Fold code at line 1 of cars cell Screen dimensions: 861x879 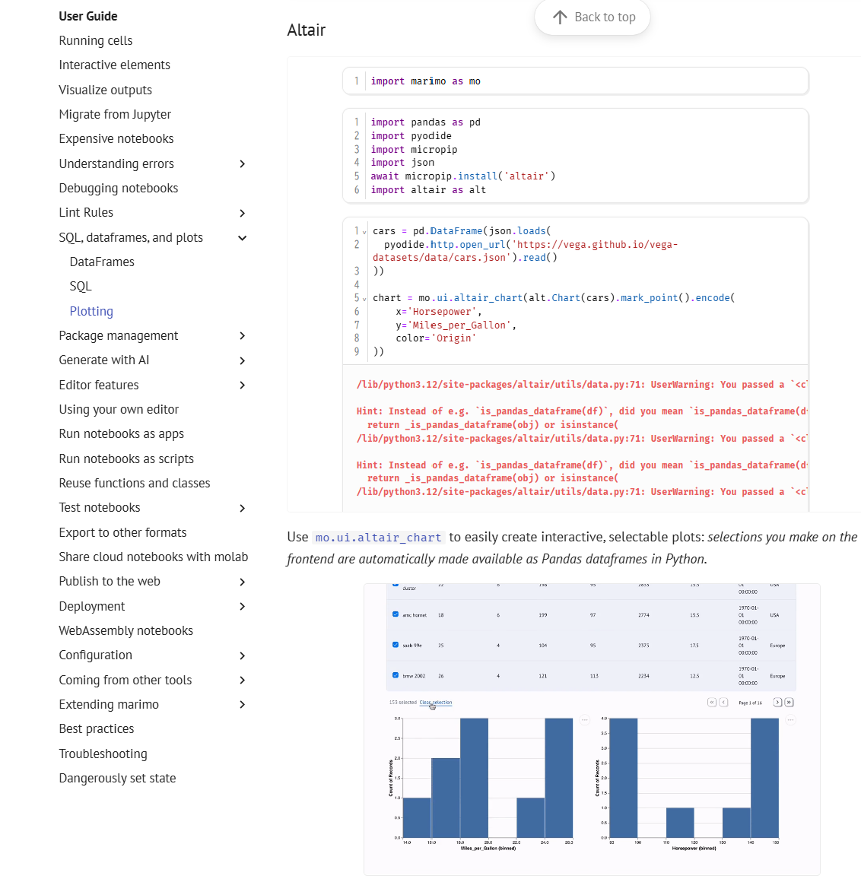364,231
